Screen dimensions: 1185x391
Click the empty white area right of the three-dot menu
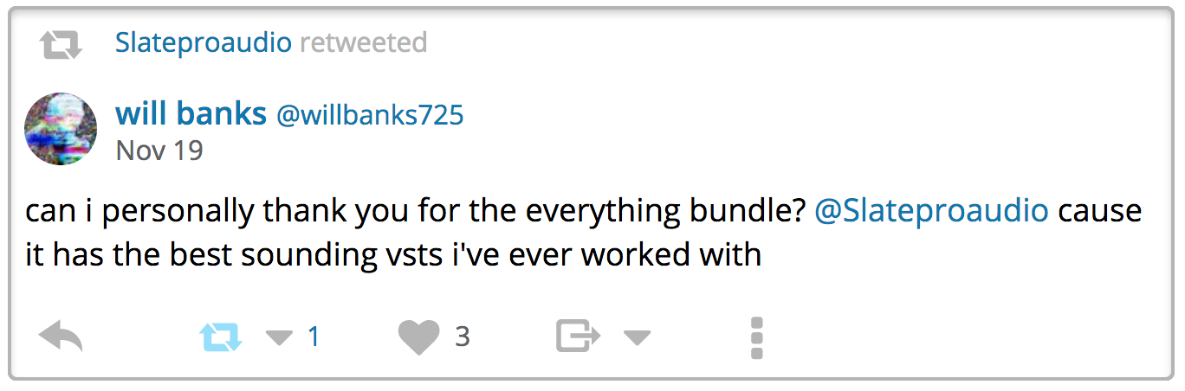953,336
